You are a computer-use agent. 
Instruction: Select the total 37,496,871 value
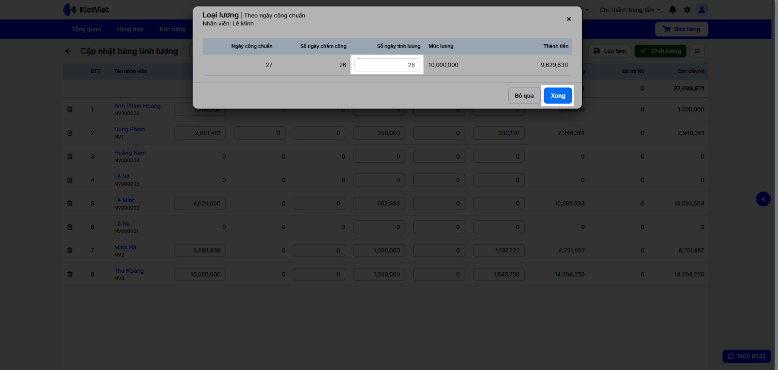(689, 88)
